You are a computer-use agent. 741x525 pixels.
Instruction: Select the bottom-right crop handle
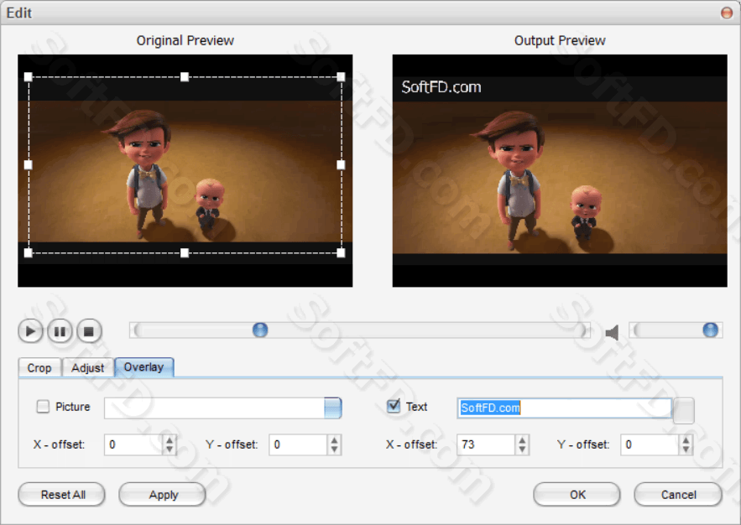click(341, 253)
